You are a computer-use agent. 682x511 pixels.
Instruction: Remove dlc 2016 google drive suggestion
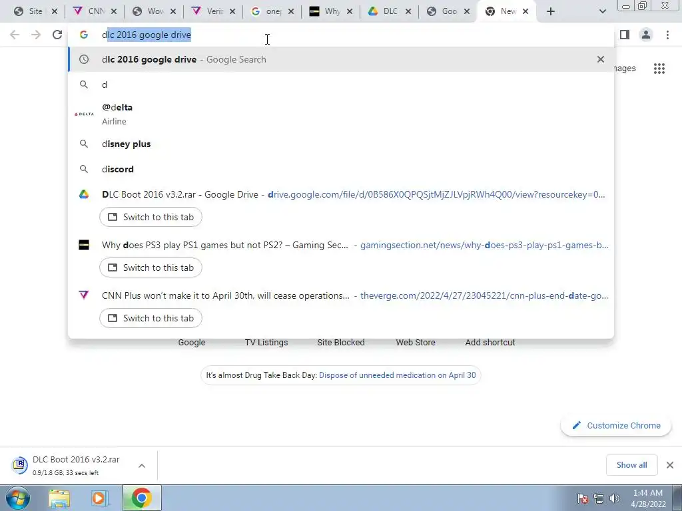point(601,59)
